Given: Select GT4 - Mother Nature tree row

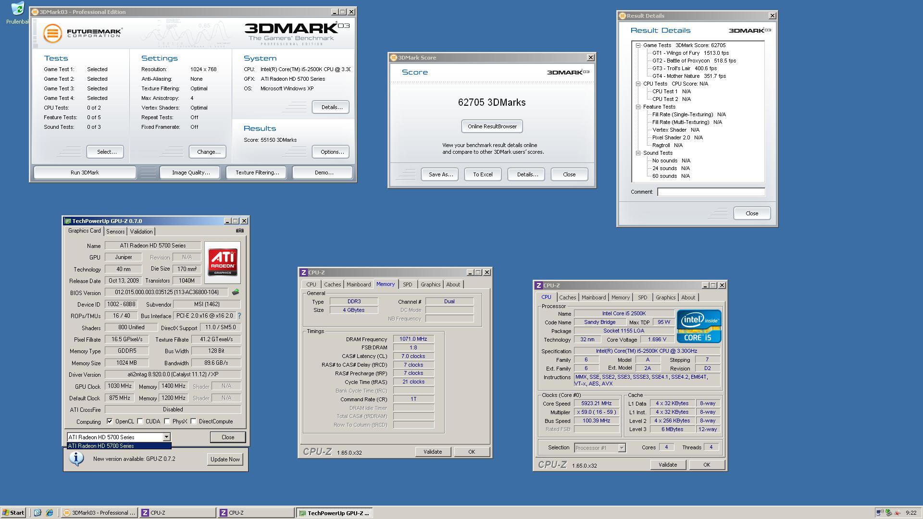Looking at the screenshot, I should [x=688, y=76].
